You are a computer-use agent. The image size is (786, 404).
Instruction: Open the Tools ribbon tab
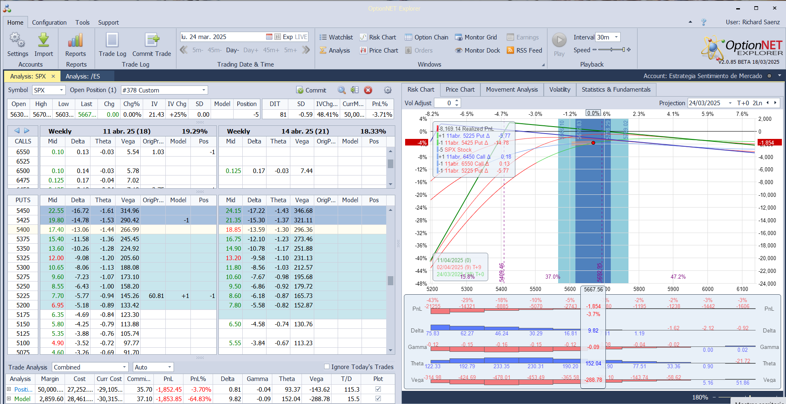(x=82, y=23)
